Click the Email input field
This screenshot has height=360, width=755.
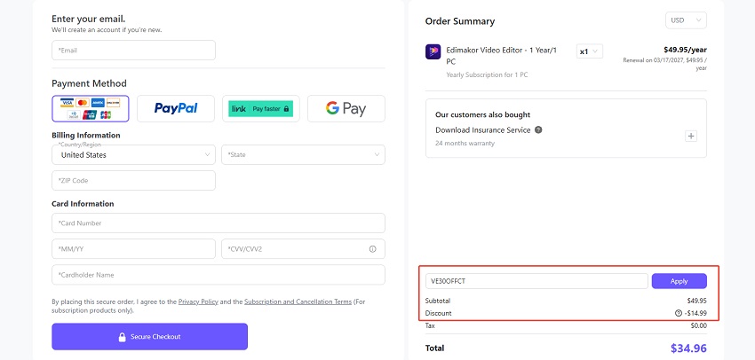[x=133, y=51]
